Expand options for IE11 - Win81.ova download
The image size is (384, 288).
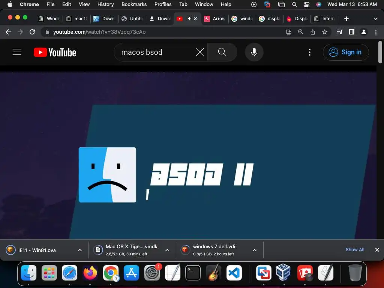80,250
